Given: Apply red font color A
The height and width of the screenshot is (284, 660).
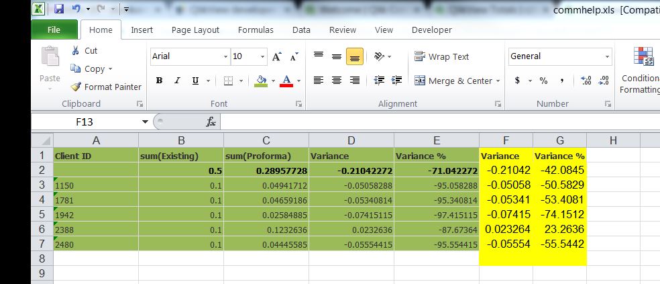Looking at the screenshot, I should click(286, 81).
